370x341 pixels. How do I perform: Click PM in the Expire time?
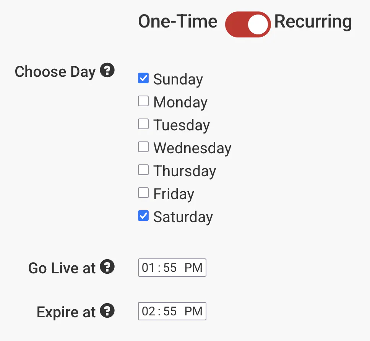(193, 311)
